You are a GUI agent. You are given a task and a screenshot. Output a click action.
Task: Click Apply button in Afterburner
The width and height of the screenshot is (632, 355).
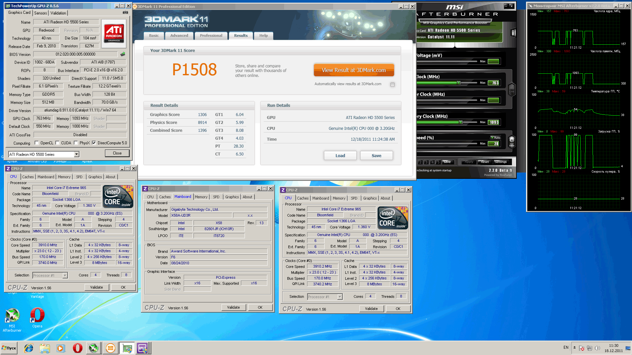coord(469,162)
